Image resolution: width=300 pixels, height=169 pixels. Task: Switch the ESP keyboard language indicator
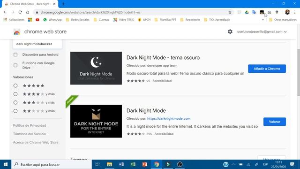[265, 164]
